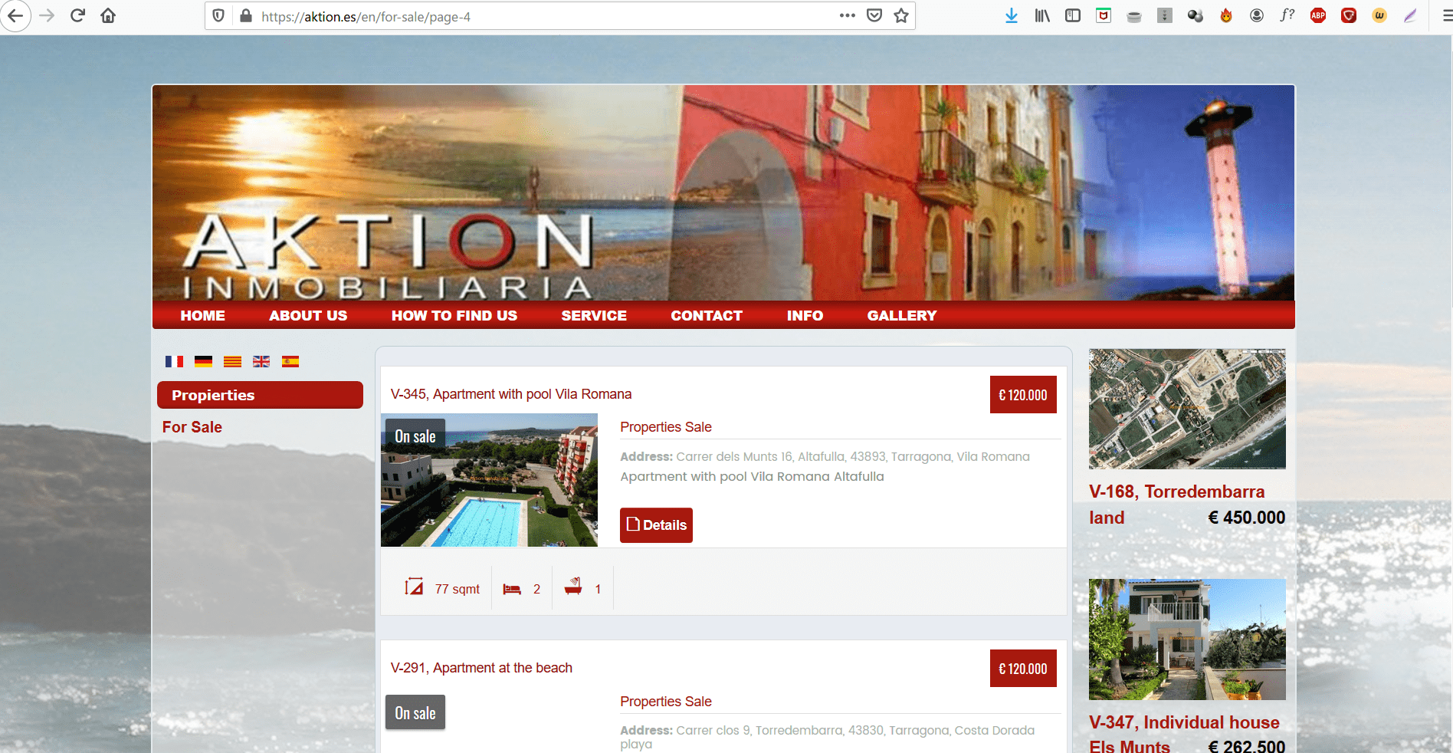The image size is (1453, 753).
Task: Click the Propierties sidebar header
Action: tap(260, 395)
